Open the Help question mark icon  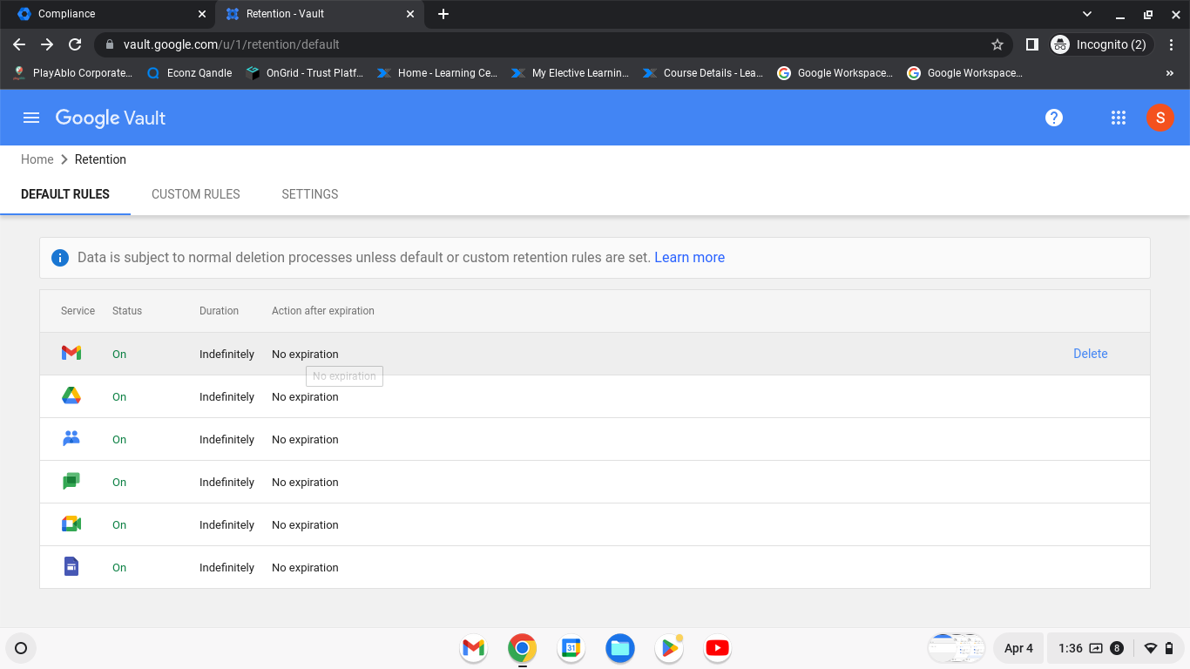coord(1054,118)
